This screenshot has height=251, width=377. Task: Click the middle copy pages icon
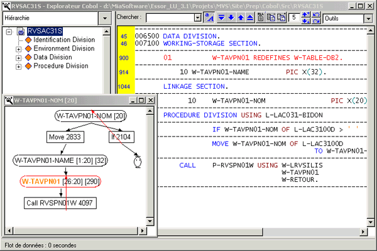271,18
